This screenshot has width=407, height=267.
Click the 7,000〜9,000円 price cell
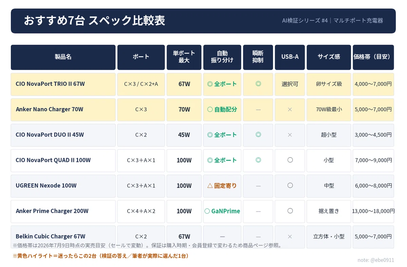tap(373, 160)
